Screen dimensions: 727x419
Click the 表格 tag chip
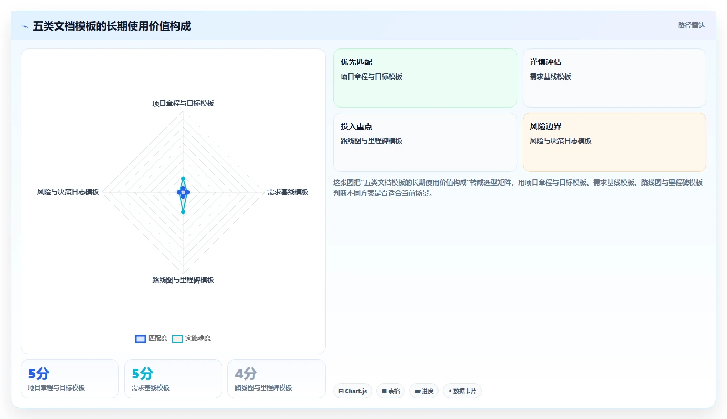[391, 391]
